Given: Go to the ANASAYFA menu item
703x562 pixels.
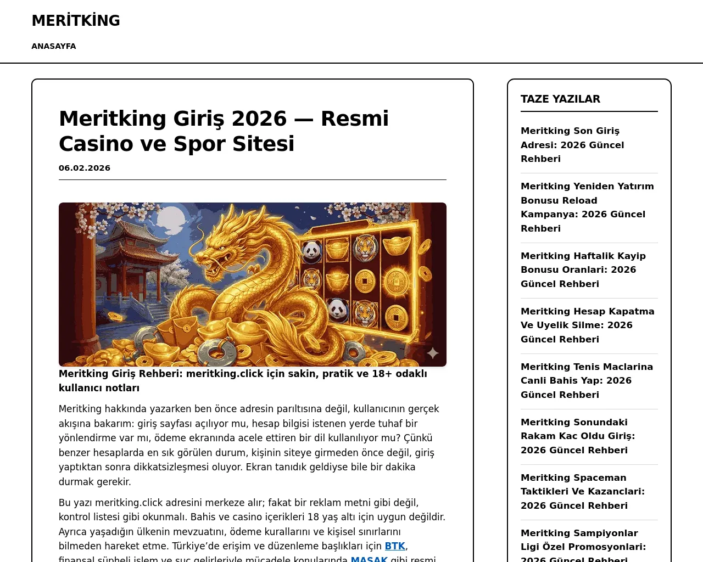Looking at the screenshot, I should tap(54, 46).
